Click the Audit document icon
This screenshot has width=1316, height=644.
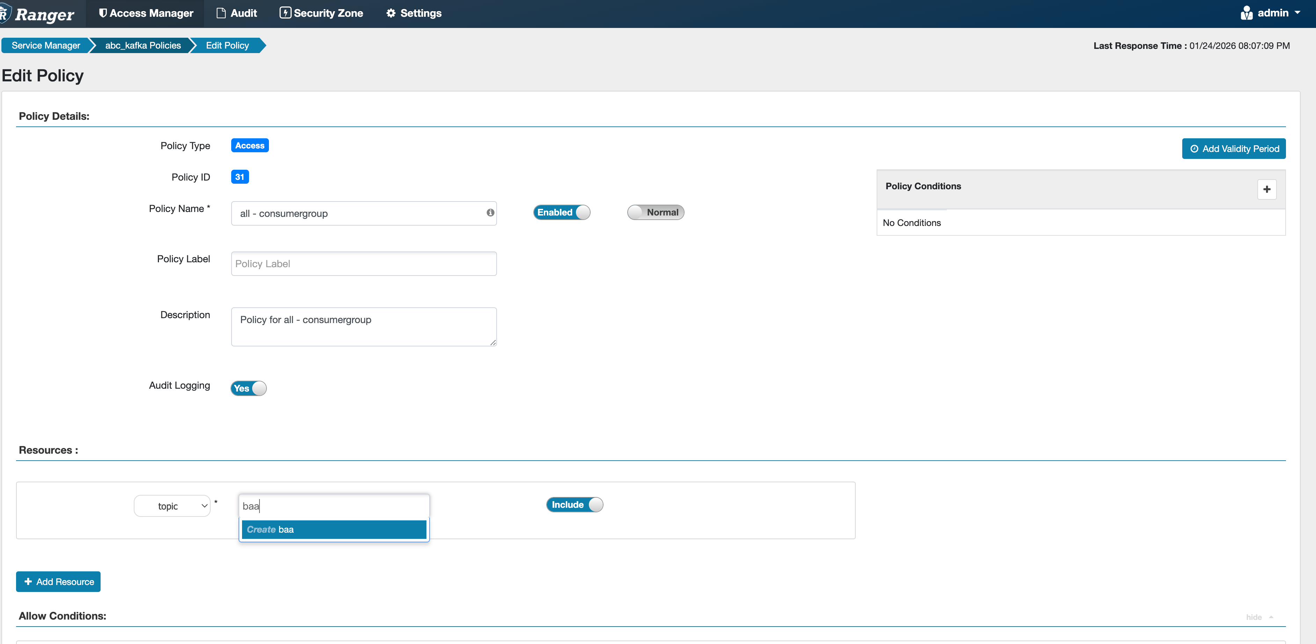click(x=221, y=13)
